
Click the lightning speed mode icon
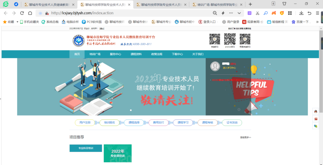[x=223, y=13]
